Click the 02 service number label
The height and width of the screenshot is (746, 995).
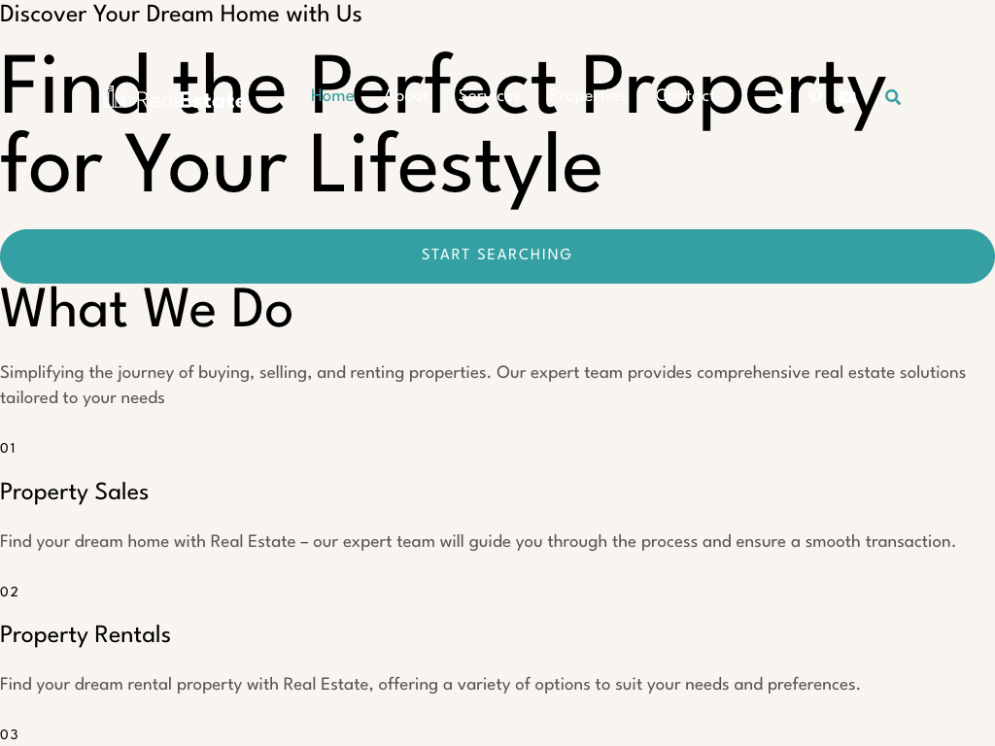(x=9, y=592)
